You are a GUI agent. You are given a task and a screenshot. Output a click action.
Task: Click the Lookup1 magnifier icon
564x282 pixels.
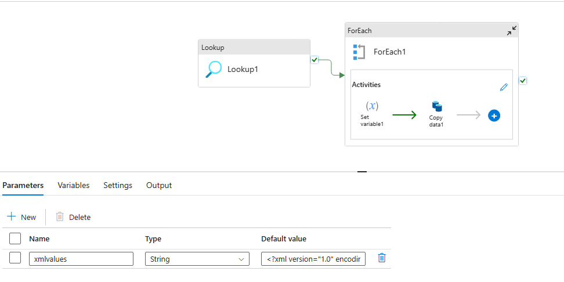[214, 69]
